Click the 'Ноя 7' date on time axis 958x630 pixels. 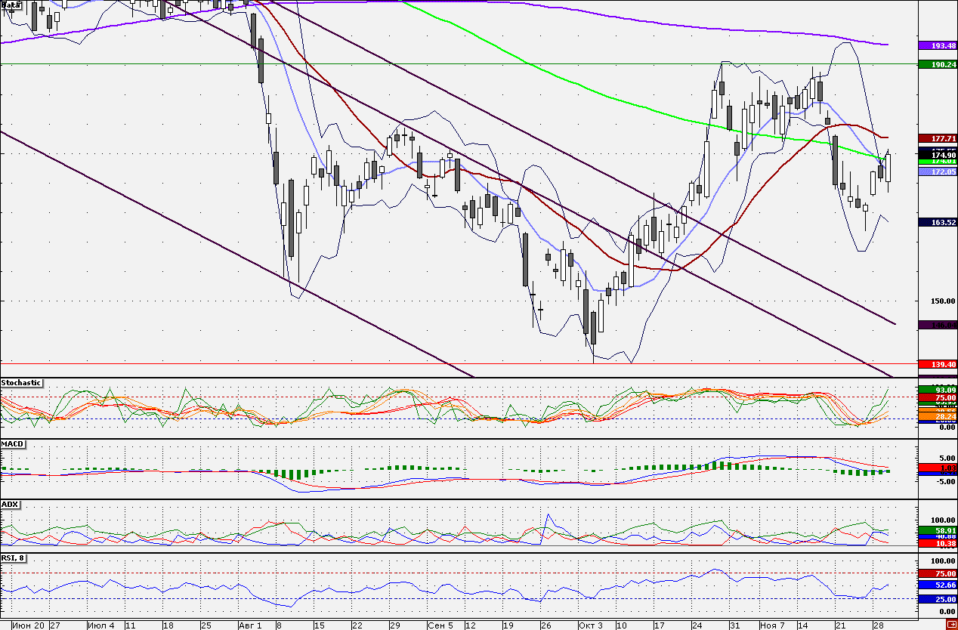(x=772, y=625)
